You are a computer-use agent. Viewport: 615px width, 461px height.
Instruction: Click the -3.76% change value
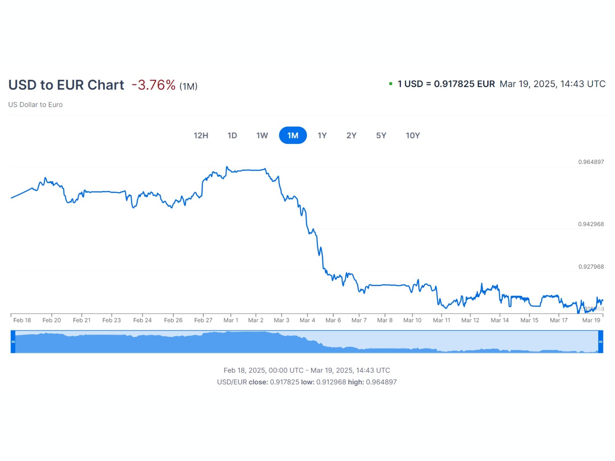coord(153,85)
